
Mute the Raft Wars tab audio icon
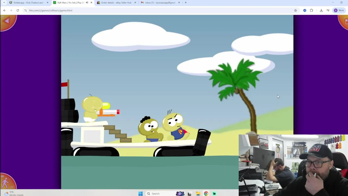(x=87, y=3)
